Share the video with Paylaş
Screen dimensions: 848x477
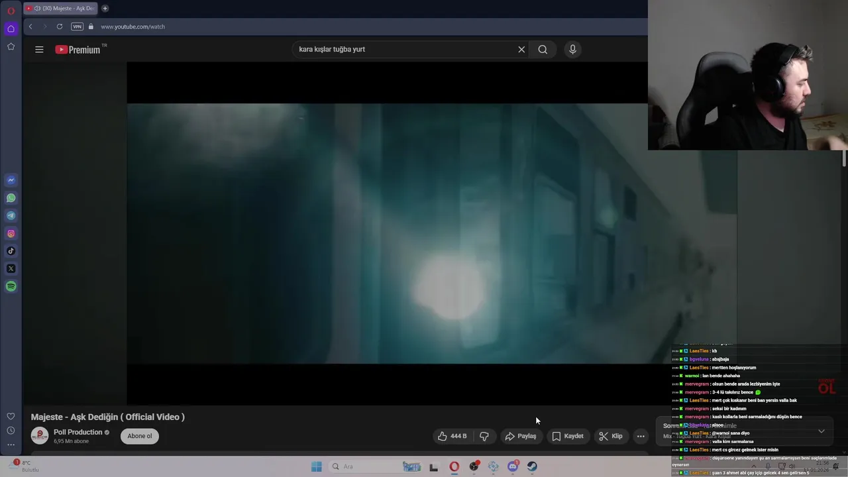pos(521,436)
